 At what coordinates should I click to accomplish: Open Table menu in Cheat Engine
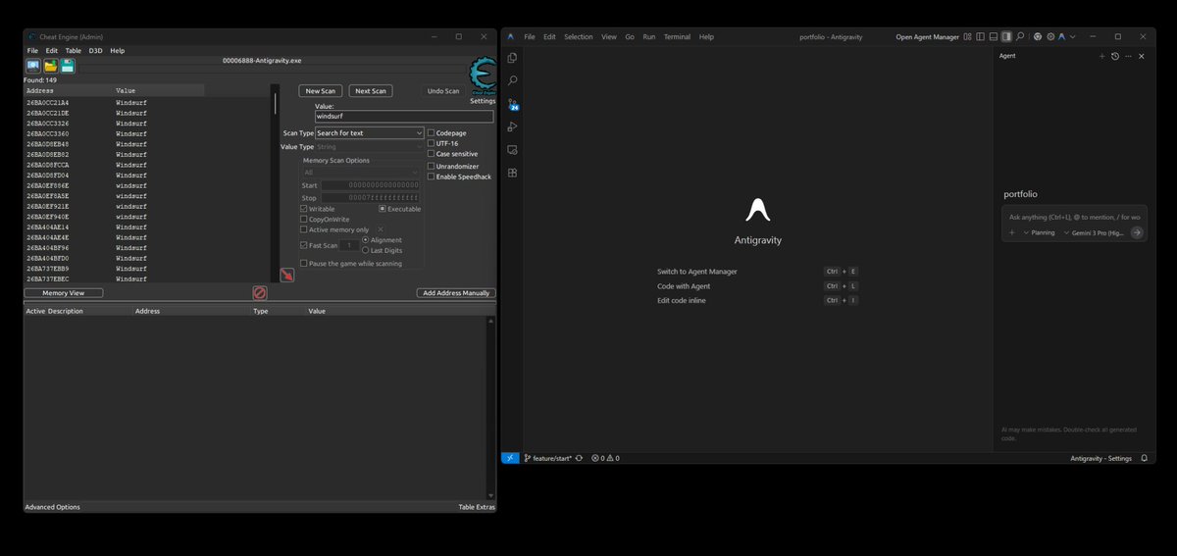pyautogui.click(x=73, y=50)
